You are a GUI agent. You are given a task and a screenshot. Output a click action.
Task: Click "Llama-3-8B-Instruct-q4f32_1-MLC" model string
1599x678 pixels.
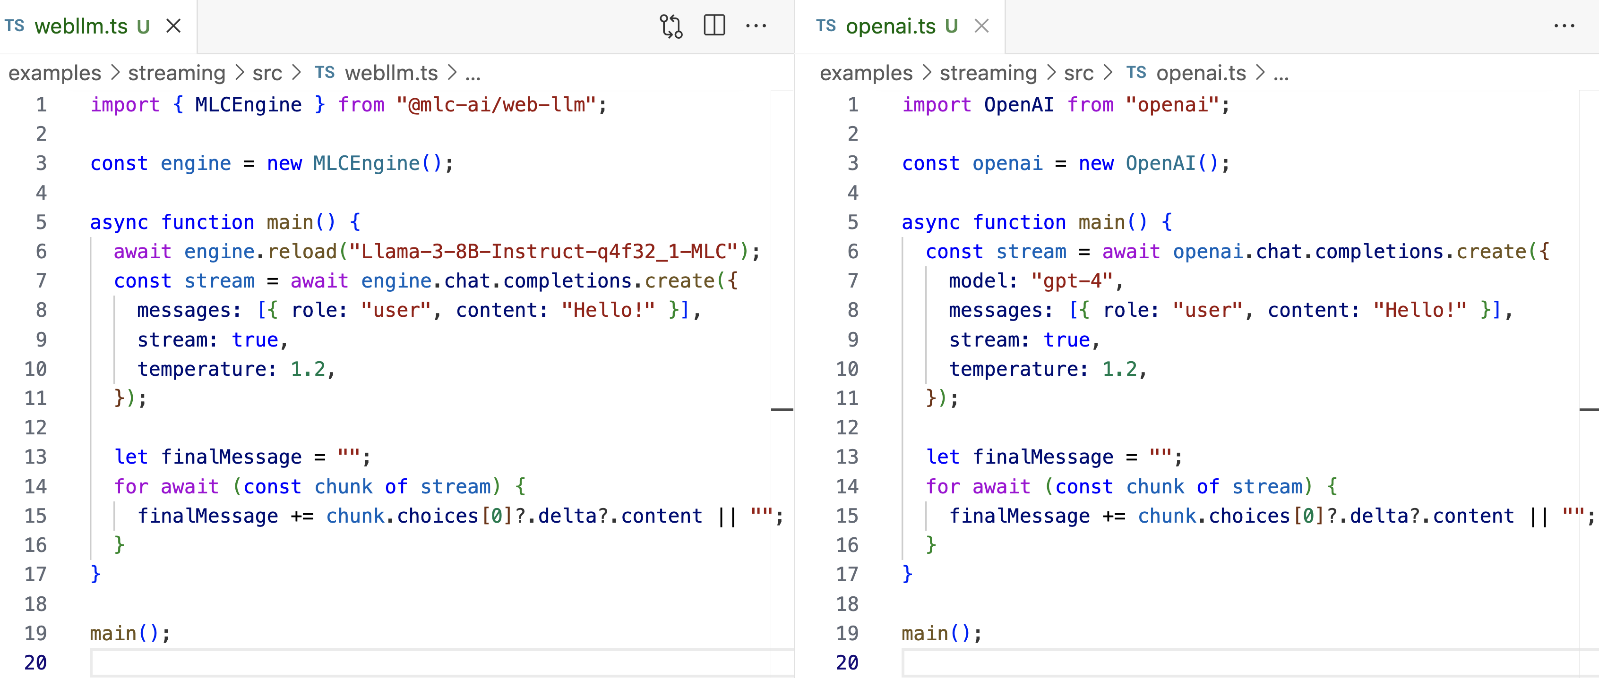tap(544, 252)
